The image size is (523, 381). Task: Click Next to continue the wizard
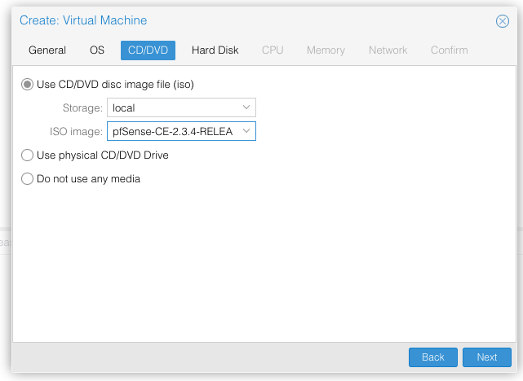(x=486, y=357)
